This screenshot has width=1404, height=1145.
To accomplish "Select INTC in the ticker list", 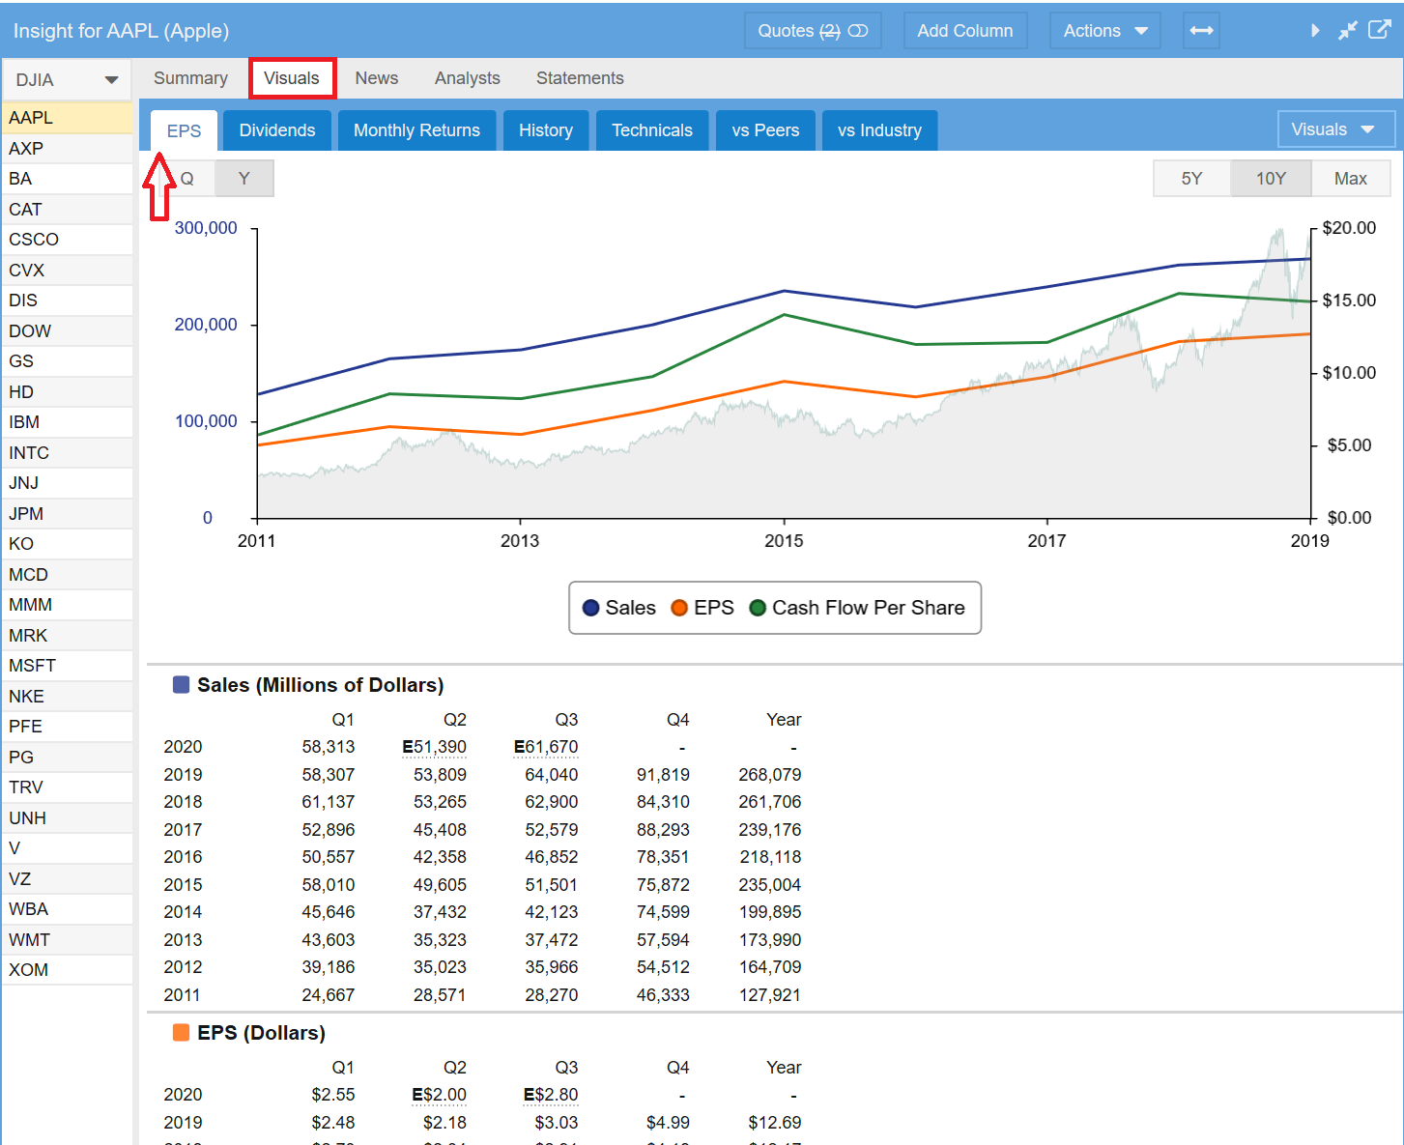I will pyautogui.click(x=67, y=453).
